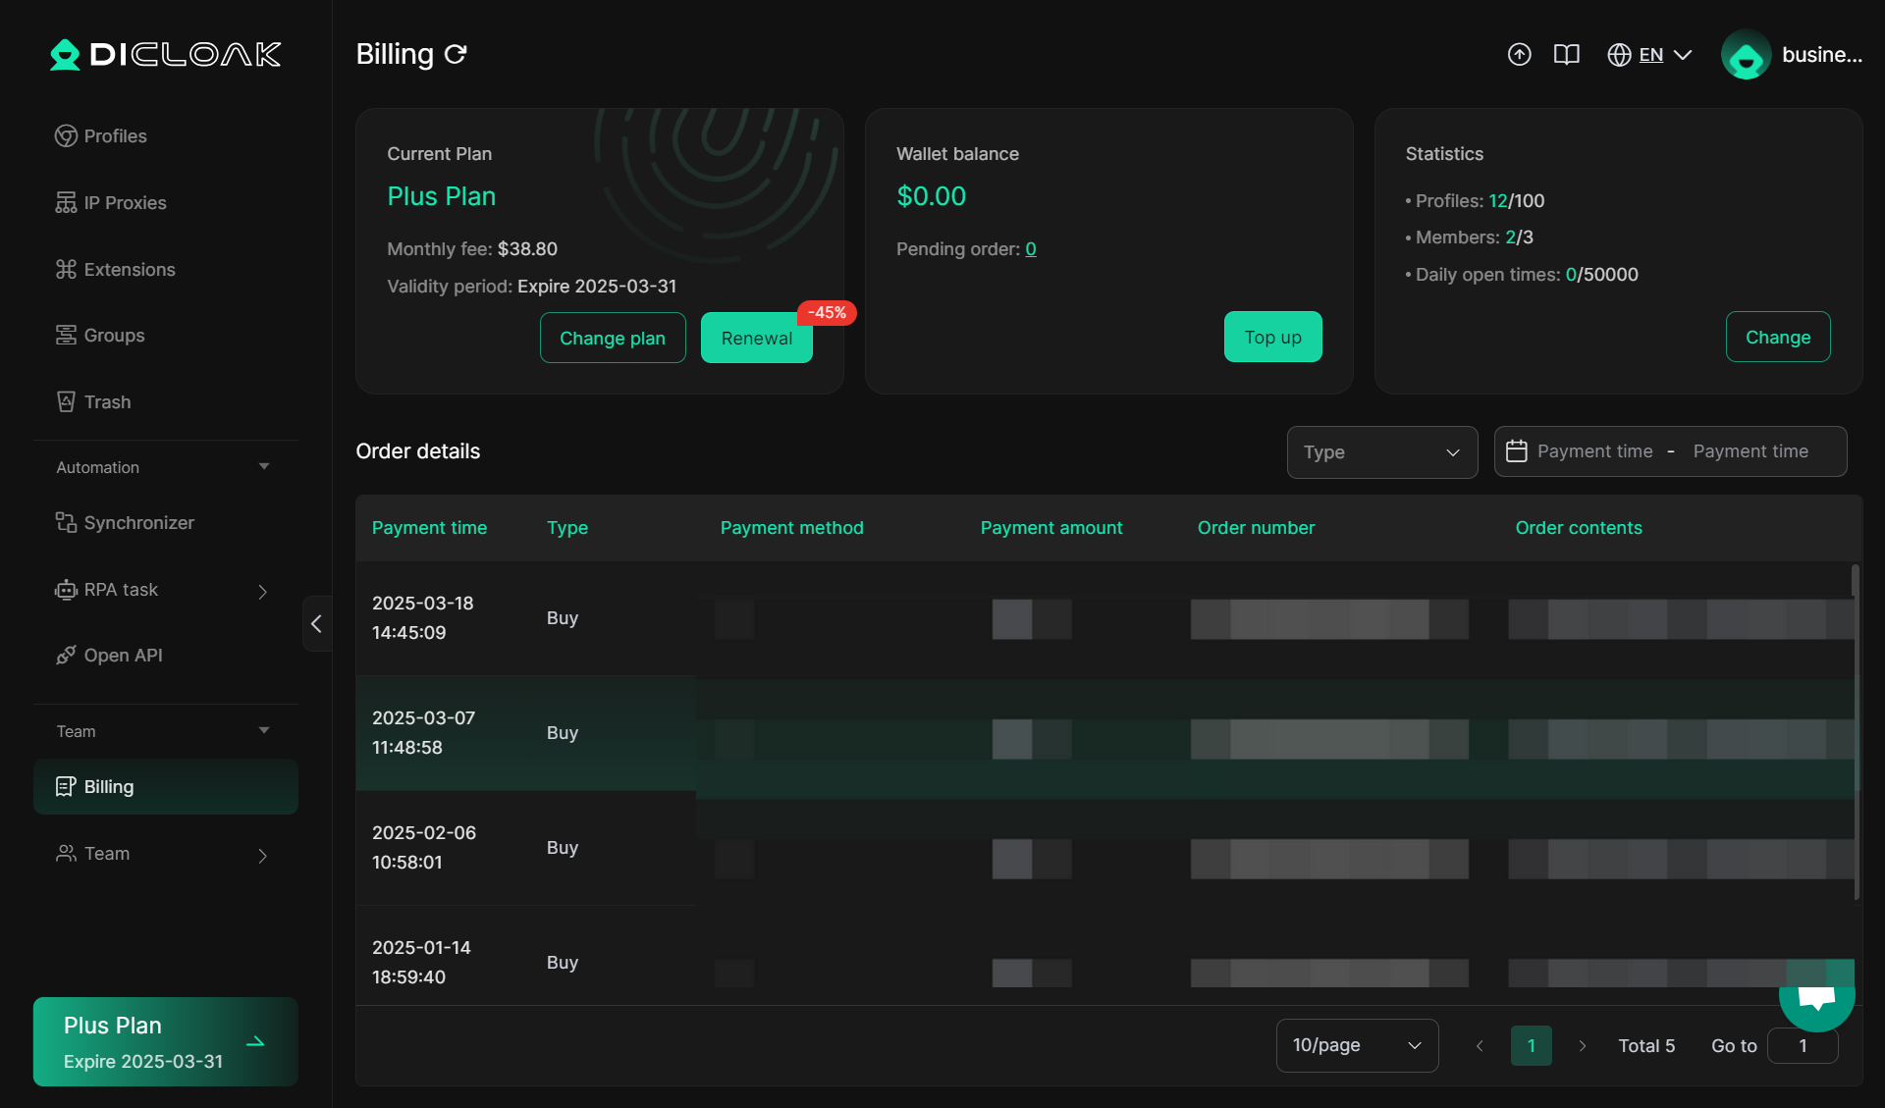Open the Synchronizer menu item
Image resolution: width=1885 pixels, height=1108 pixels.
click(x=138, y=523)
